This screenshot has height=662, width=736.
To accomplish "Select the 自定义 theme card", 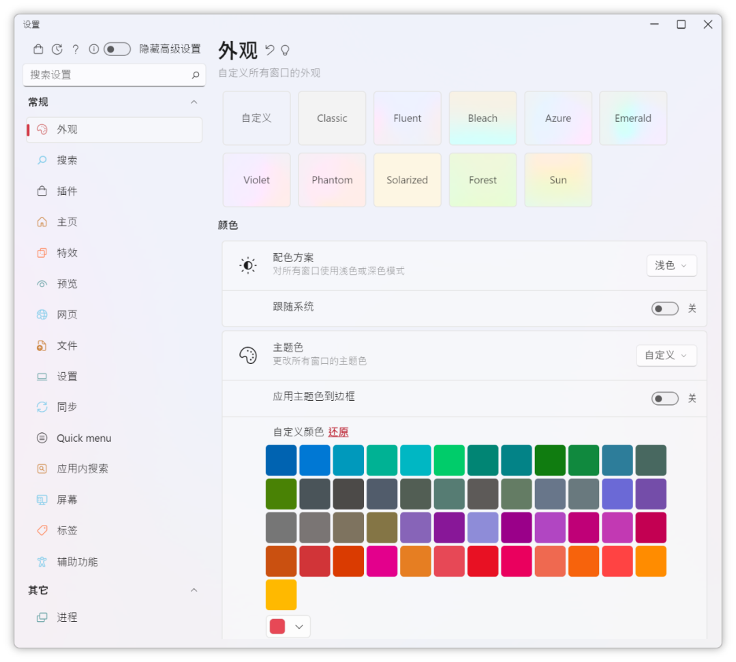I will click(x=256, y=119).
